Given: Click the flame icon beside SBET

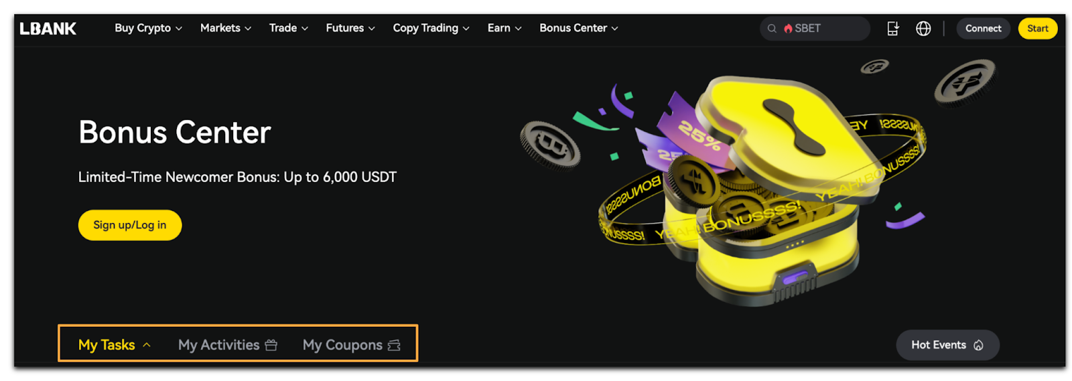Looking at the screenshot, I should click(x=788, y=28).
